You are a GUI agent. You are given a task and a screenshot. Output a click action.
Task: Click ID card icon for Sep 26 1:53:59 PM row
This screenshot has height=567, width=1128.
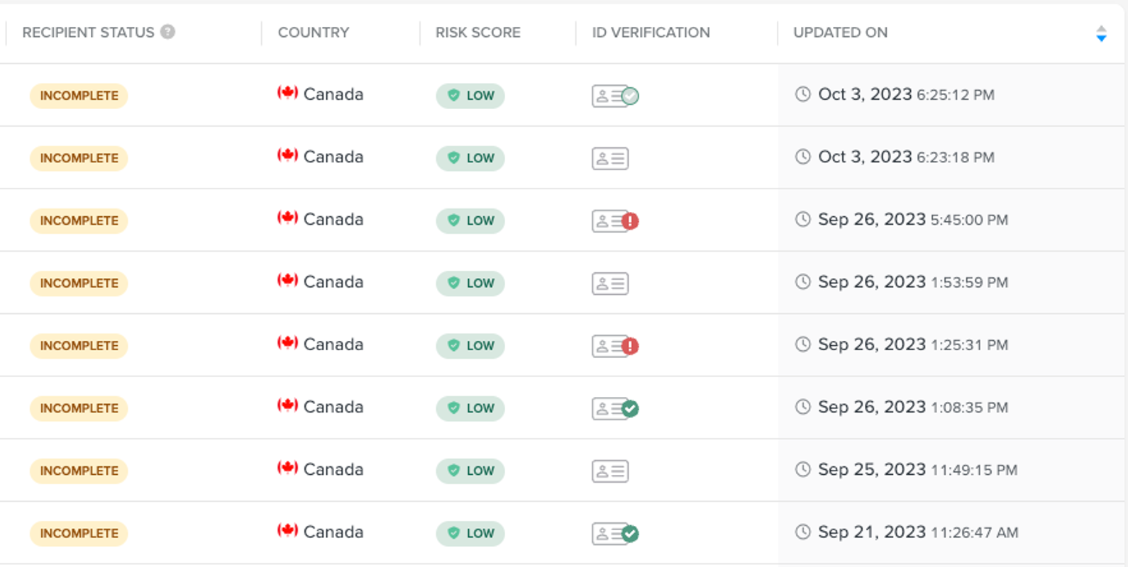click(610, 283)
